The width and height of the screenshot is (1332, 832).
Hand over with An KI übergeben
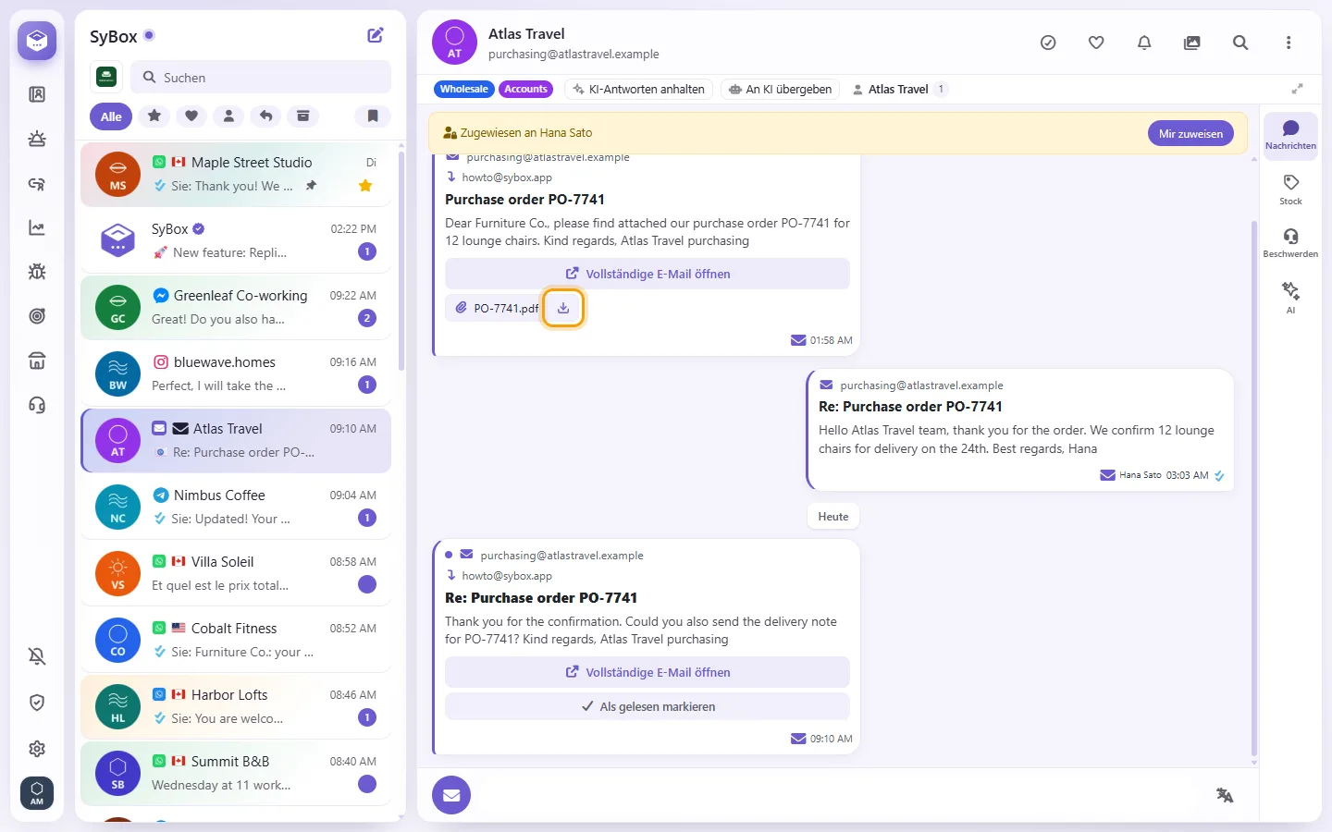[x=781, y=90]
